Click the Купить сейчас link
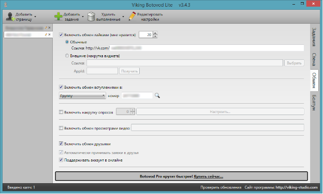This screenshot has width=323, height=194. (208, 176)
